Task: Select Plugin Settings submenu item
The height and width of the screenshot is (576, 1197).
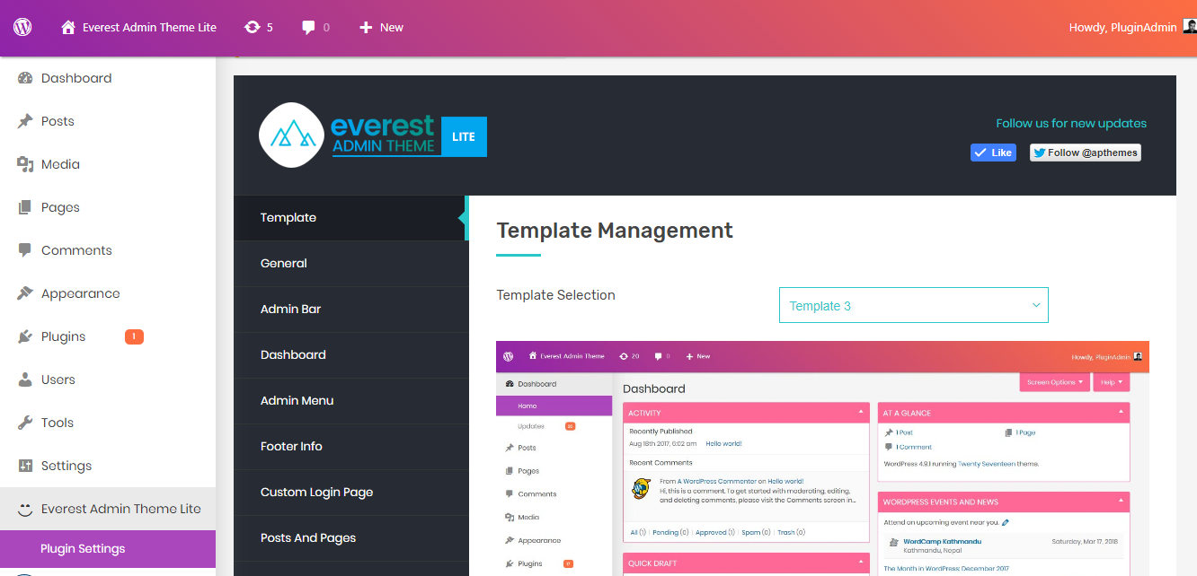Action: [x=108, y=549]
